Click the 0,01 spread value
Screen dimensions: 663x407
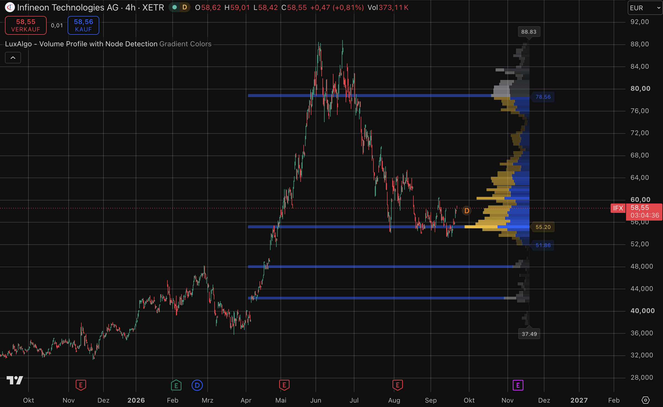pyautogui.click(x=57, y=25)
